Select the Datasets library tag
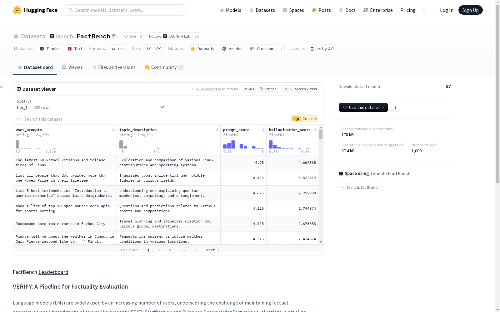Image resolution: width=500 pixels, height=312 pixels. click(x=202, y=49)
